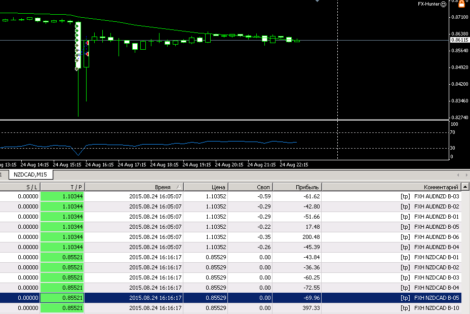Click the swap value -0.59
Image resolution: width=470 pixels, height=314 pixels.
click(264, 196)
